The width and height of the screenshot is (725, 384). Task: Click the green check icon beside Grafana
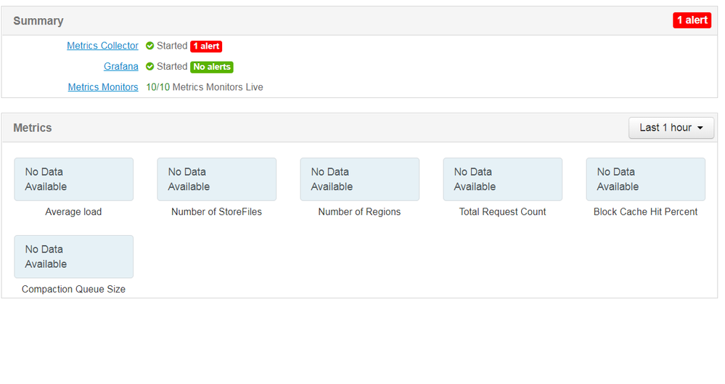point(149,66)
